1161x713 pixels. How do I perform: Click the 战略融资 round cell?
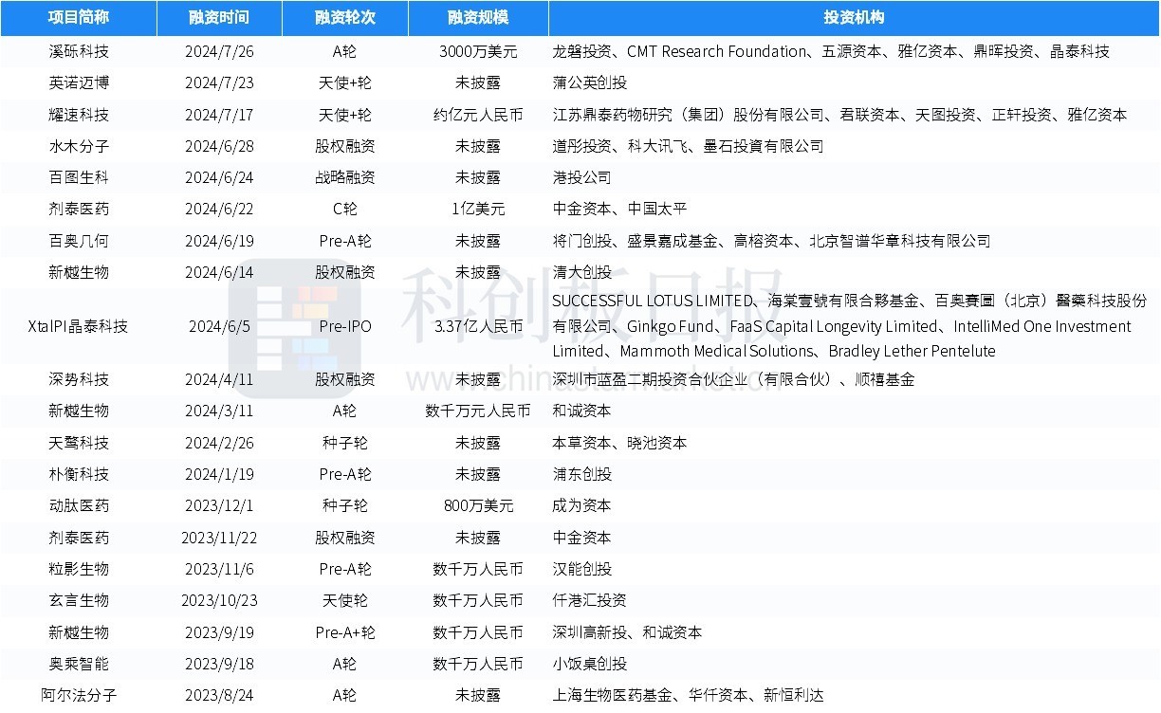pos(345,177)
